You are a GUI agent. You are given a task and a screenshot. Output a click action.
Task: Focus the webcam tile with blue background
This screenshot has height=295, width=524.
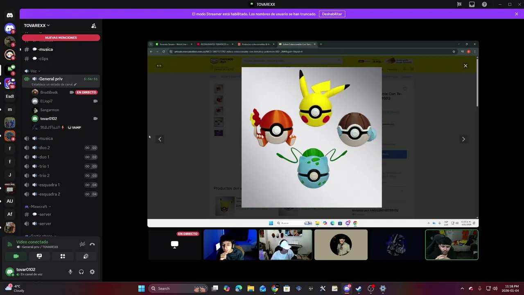230,245
